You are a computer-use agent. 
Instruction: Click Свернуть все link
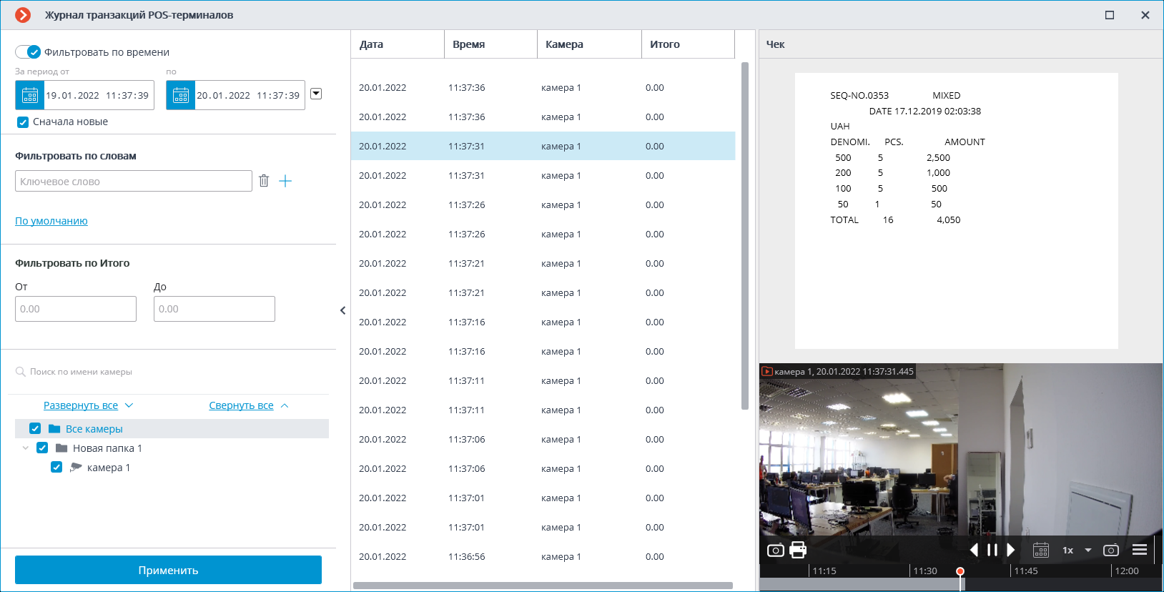click(241, 405)
